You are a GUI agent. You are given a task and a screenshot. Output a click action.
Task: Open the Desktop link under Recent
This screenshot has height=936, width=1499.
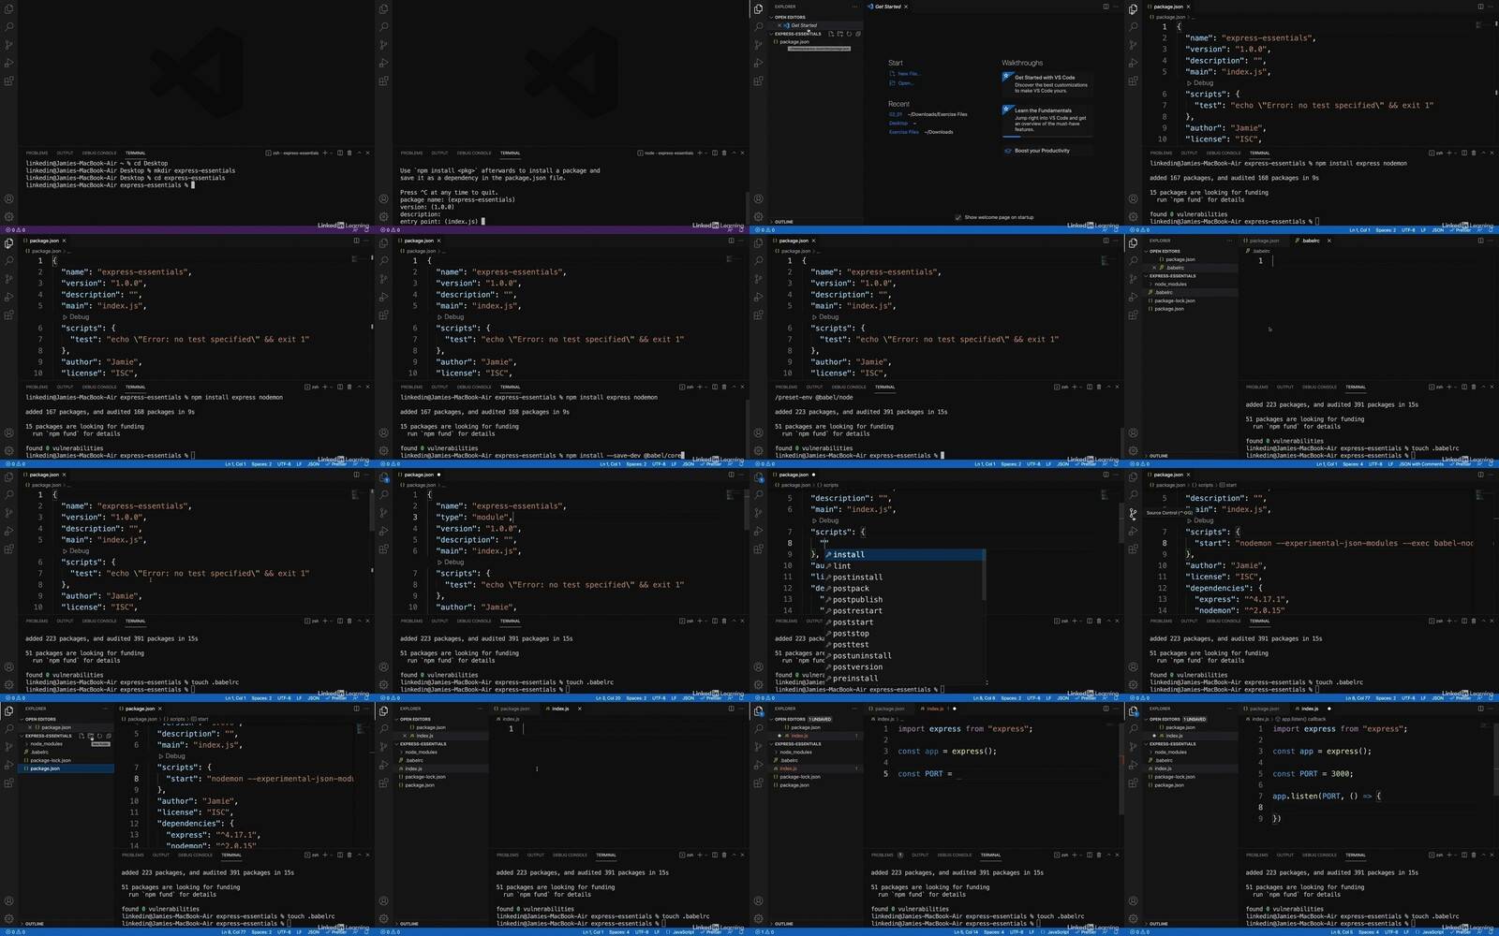click(x=898, y=123)
